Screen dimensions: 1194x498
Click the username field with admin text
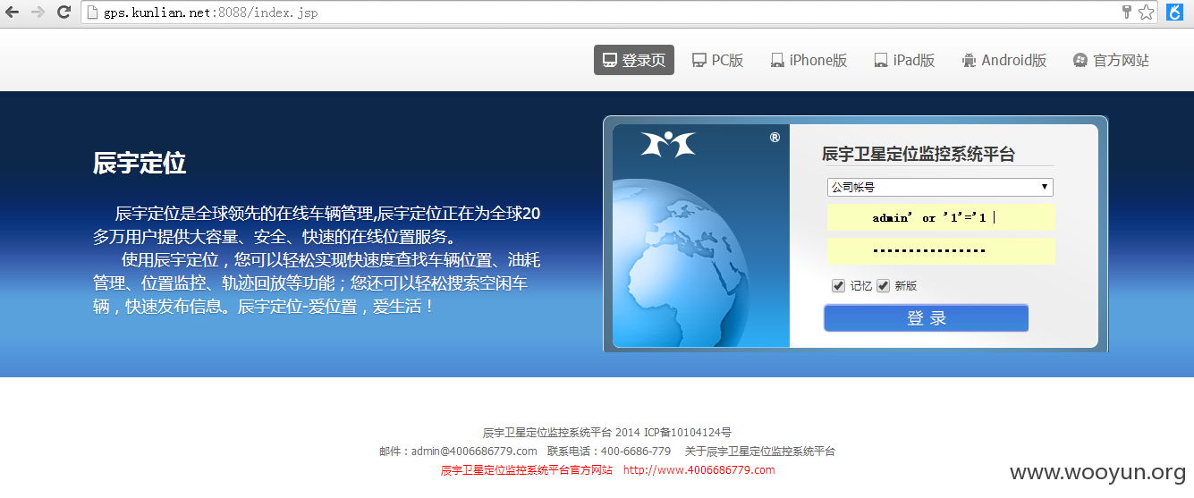tap(941, 217)
